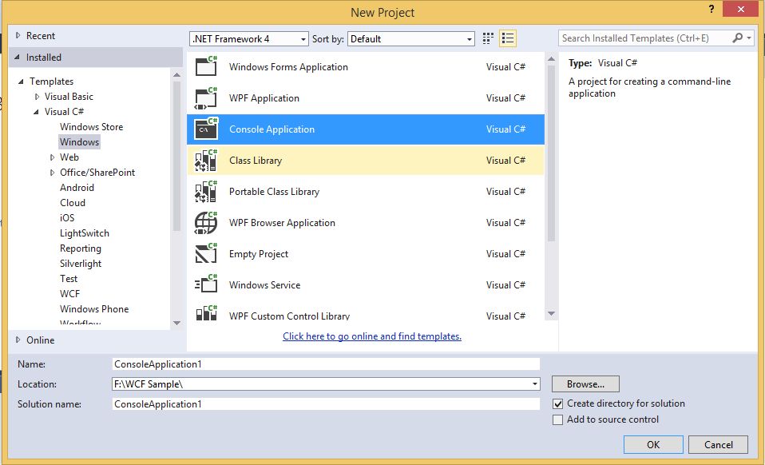Viewport: 765px width, 465px height.
Task: Open the Location path dropdown arrow
Action: click(x=535, y=384)
